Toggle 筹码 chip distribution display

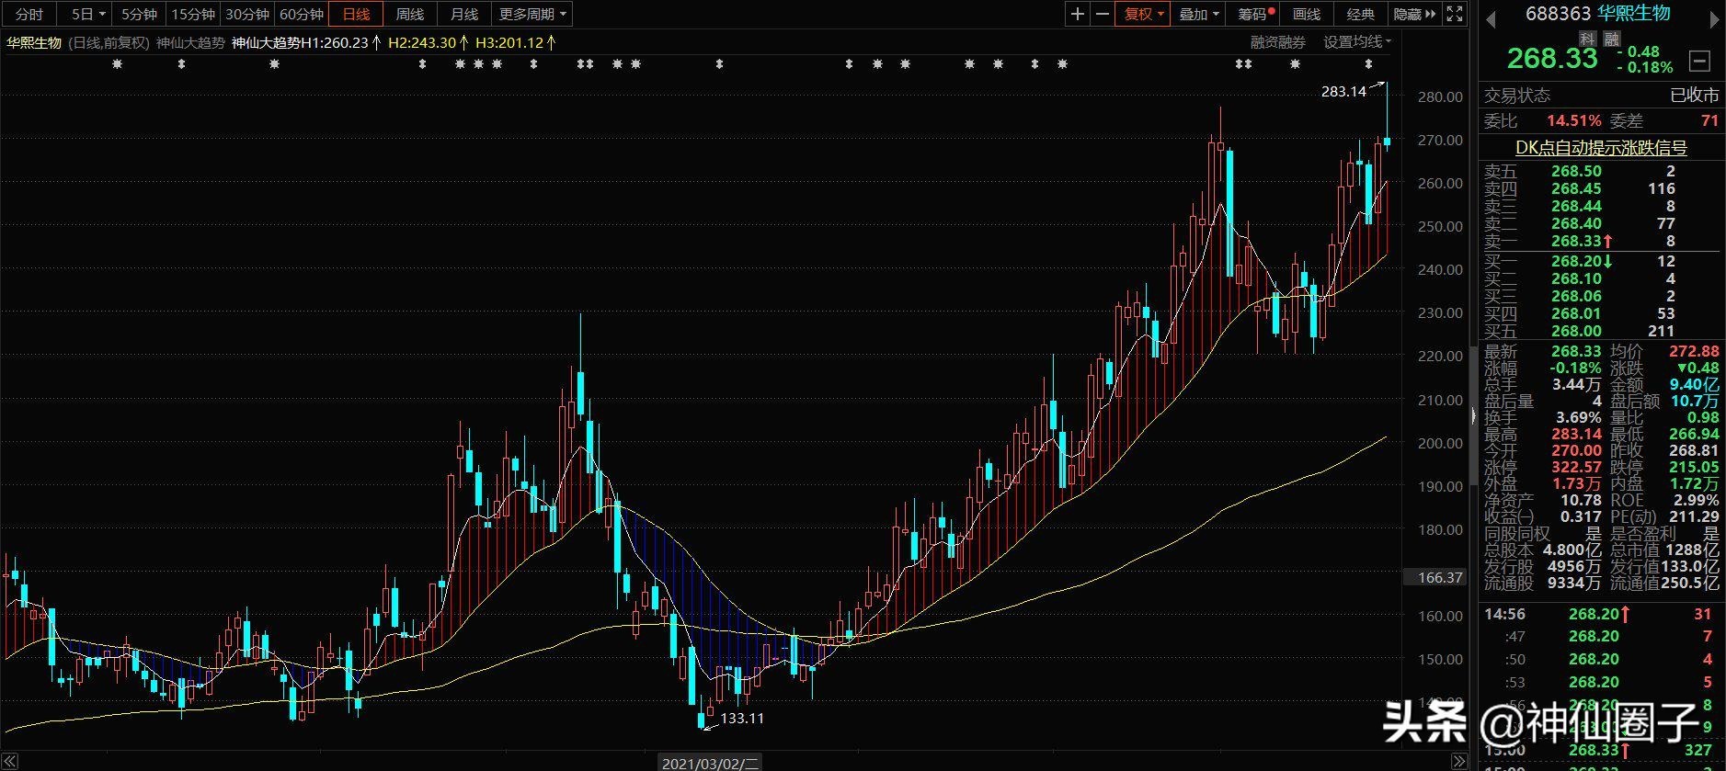tap(1255, 14)
